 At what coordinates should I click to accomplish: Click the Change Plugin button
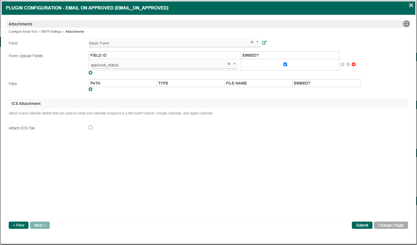click(x=391, y=225)
